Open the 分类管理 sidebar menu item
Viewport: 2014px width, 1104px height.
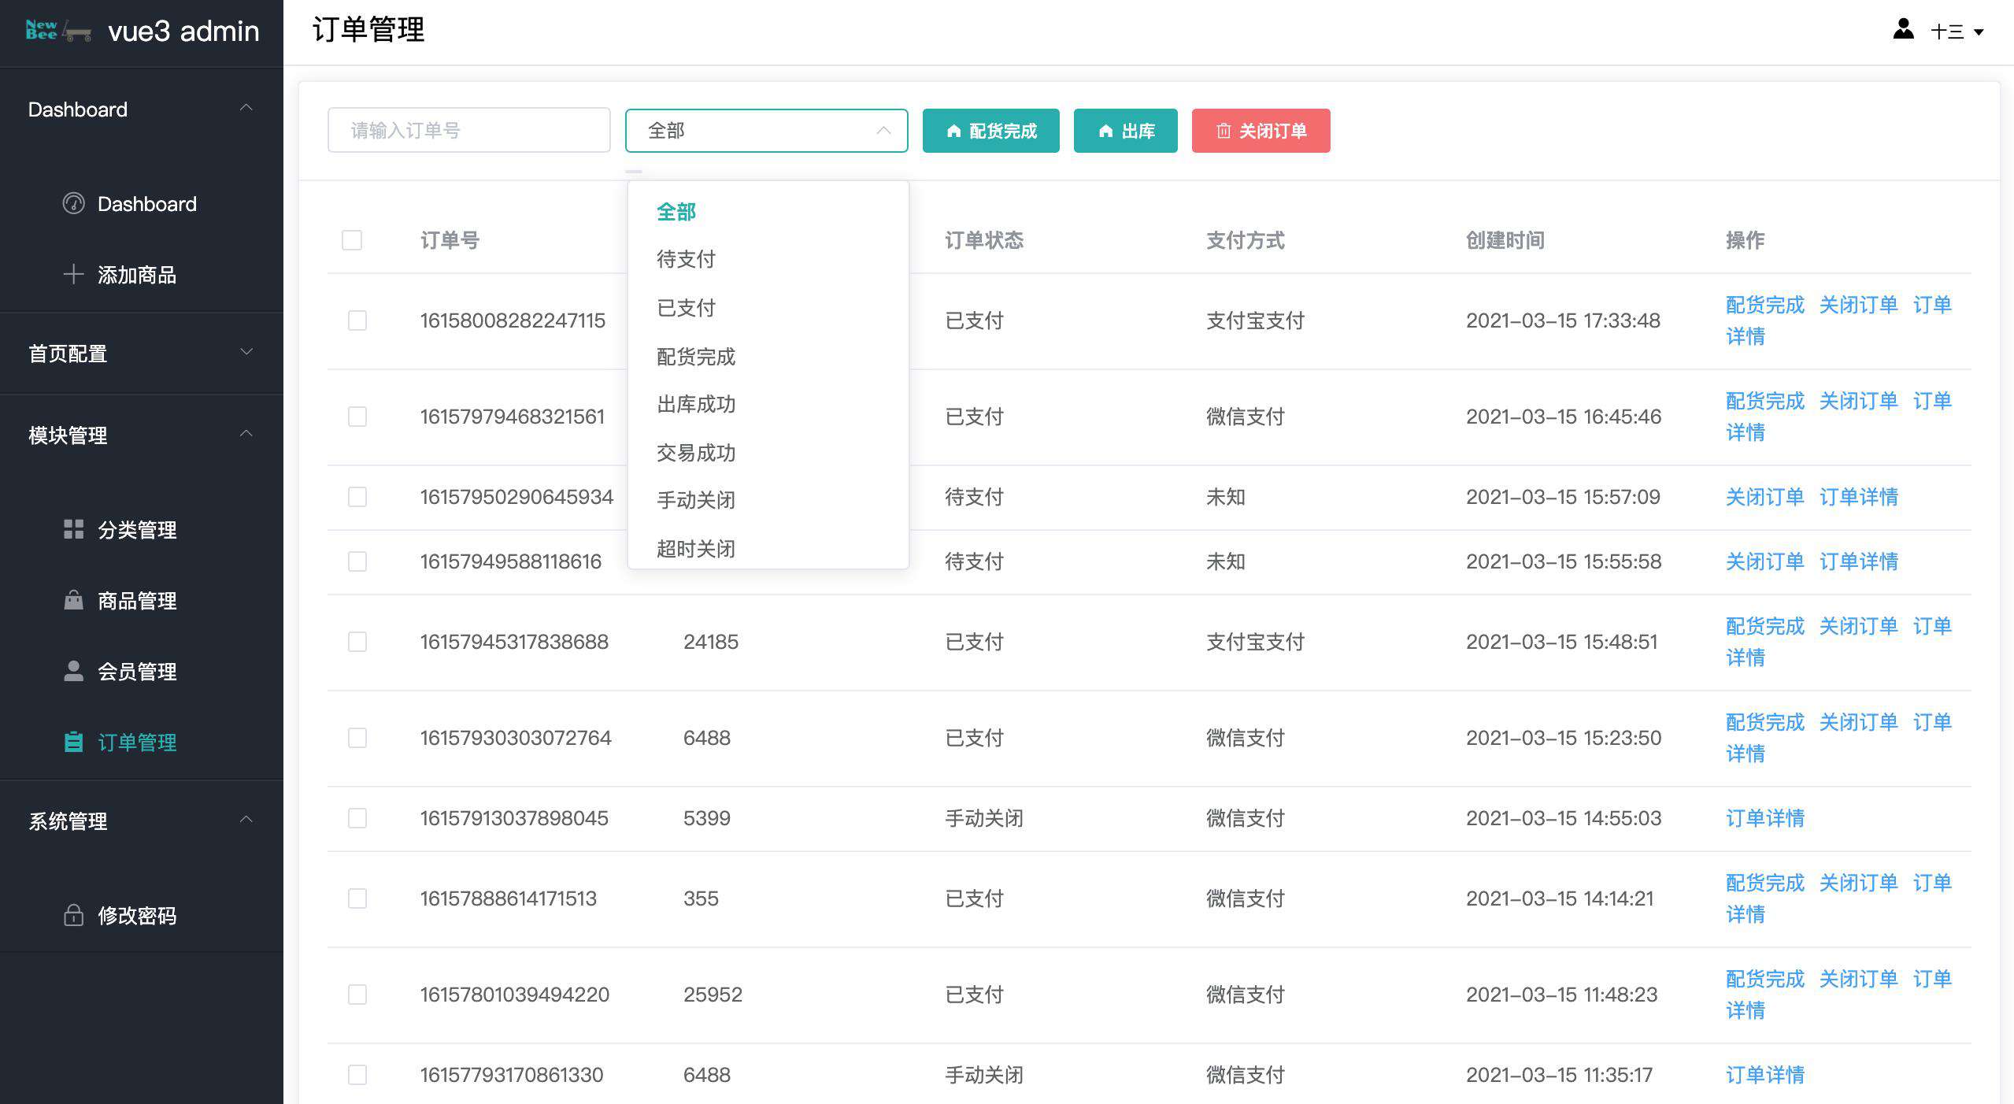tap(142, 529)
